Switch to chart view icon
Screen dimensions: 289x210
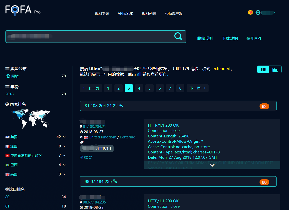[275, 69]
